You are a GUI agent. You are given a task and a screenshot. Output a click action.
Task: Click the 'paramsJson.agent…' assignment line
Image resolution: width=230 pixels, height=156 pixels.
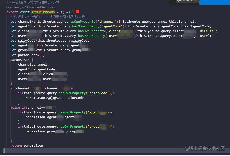tap(54, 117)
